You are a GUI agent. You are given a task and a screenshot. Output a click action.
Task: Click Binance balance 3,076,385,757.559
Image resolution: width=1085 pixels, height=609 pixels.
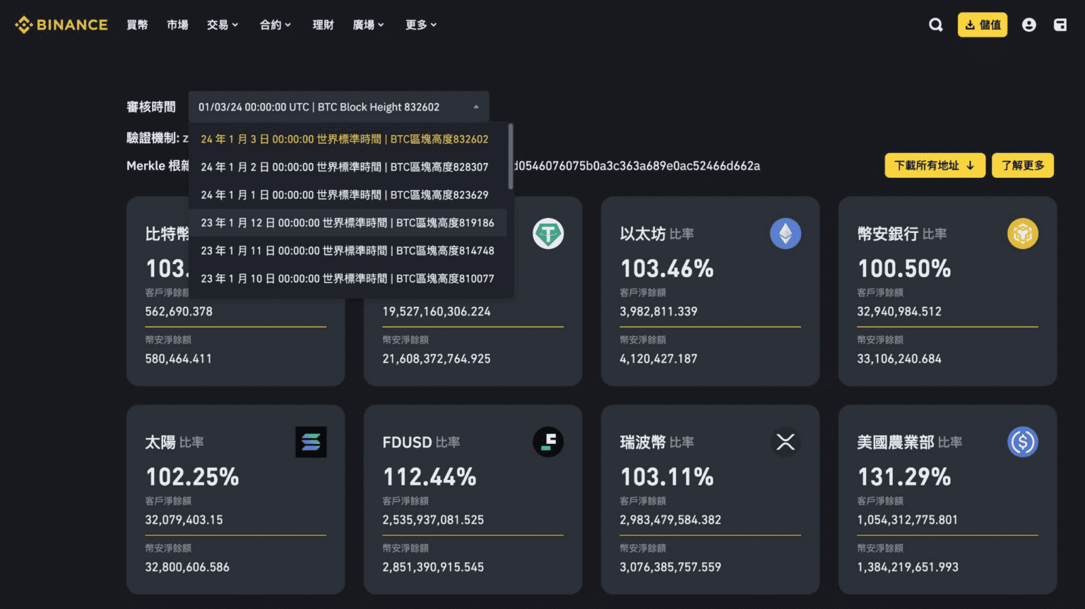tap(670, 567)
